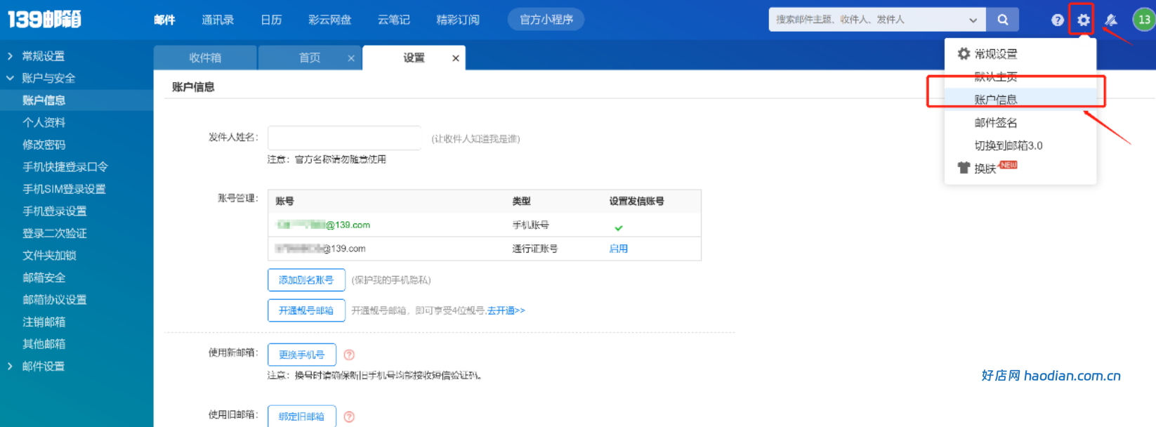Viewport: 1156px width, 427px height.
Task: Open 精彩订阅 in top navigation
Action: (x=458, y=20)
